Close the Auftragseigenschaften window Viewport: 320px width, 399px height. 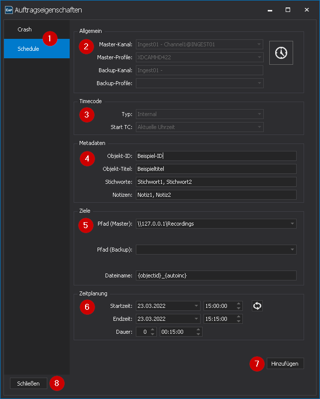[x=307, y=10]
